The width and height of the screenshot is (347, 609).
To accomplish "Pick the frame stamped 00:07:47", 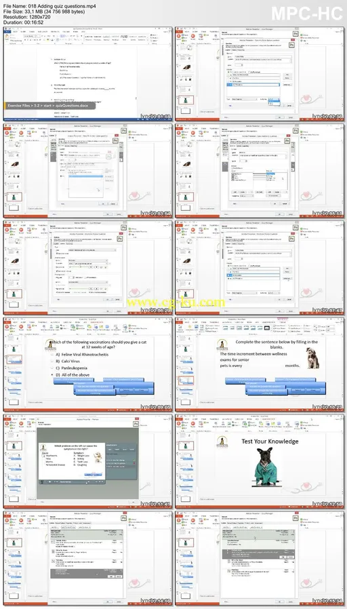I will tap(260, 267).
